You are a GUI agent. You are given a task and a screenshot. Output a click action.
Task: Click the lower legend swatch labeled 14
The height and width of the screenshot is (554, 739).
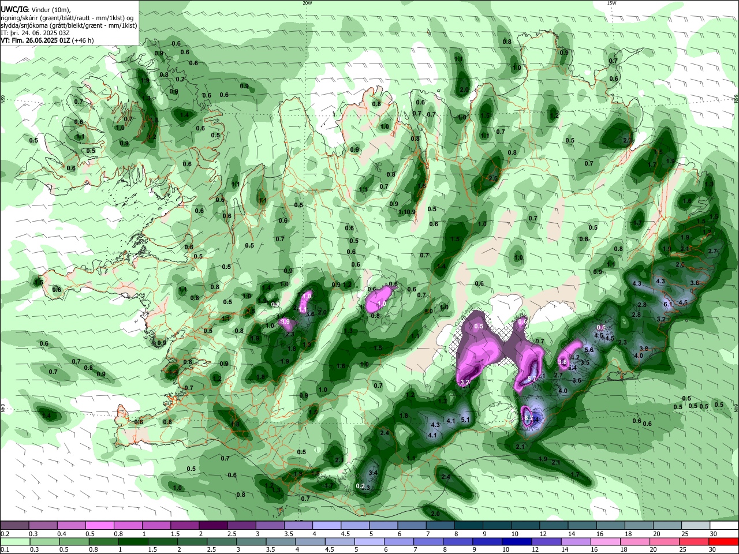(x=576, y=542)
